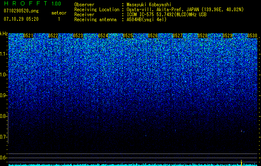Click the 0528 time marker label

pos(202,36)
